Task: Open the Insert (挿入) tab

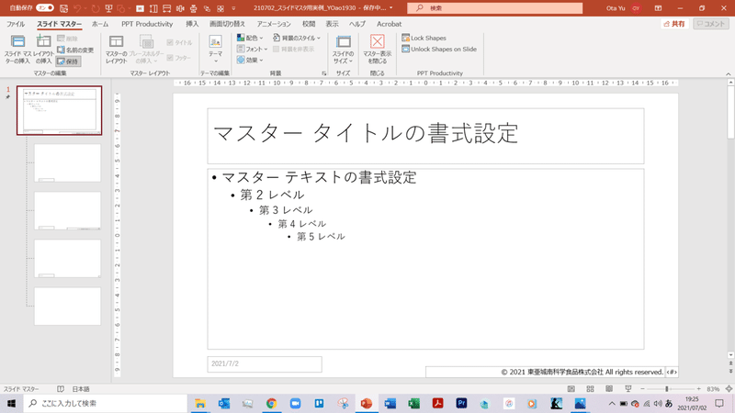Action: [192, 24]
